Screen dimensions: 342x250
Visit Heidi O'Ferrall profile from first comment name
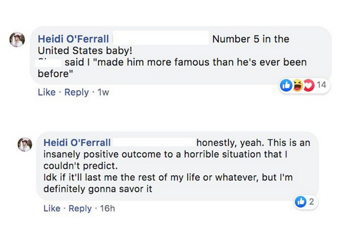pos(73,40)
